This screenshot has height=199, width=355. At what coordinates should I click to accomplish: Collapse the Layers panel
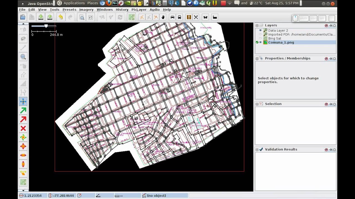pyautogui.click(x=257, y=25)
